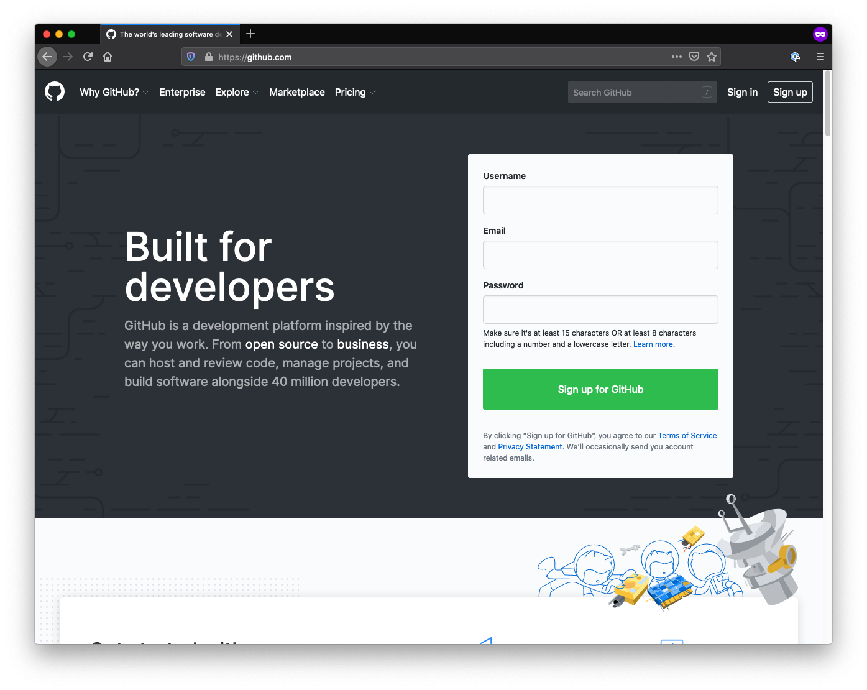Focus the Username input field
The image size is (867, 690).
pyautogui.click(x=600, y=200)
